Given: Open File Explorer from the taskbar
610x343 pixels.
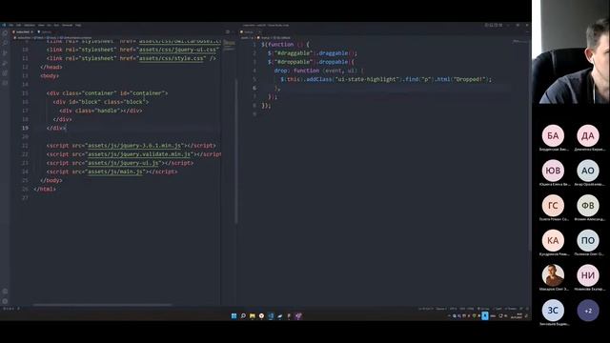Looking at the screenshot, I should [252, 315].
